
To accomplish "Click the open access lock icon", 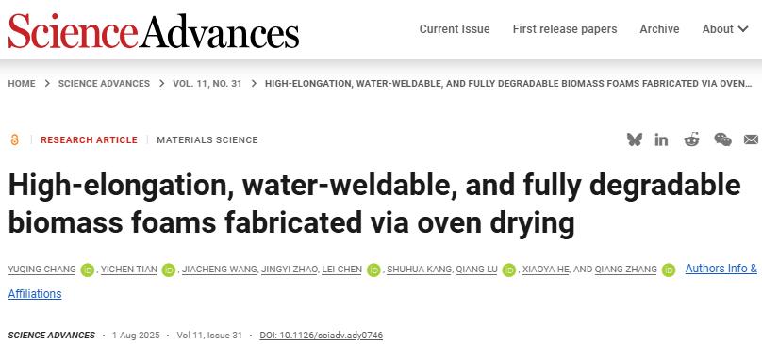I will click(14, 139).
